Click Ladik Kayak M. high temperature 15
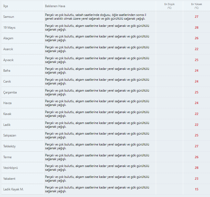Screen dimensions: 210x197 (x=196, y=189)
